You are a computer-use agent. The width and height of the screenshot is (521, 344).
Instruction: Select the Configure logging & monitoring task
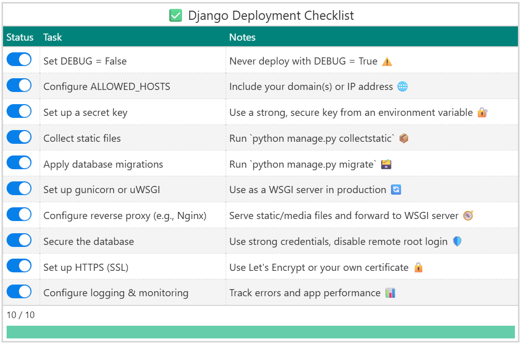pyautogui.click(x=116, y=293)
